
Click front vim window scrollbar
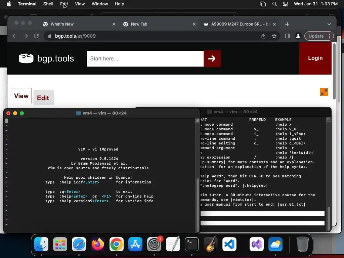click(198, 205)
